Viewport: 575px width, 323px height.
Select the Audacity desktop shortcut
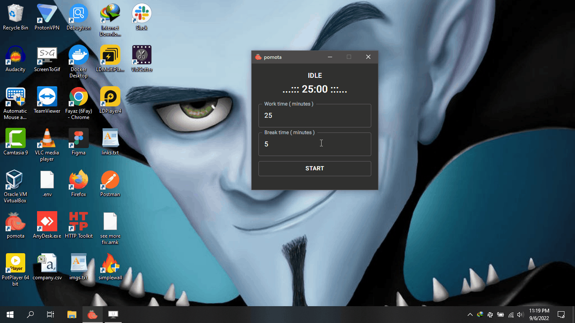(16, 59)
